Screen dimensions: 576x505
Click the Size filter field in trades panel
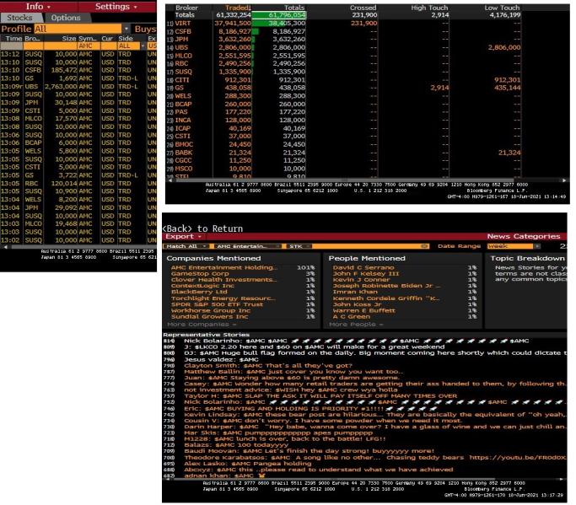click(61, 46)
